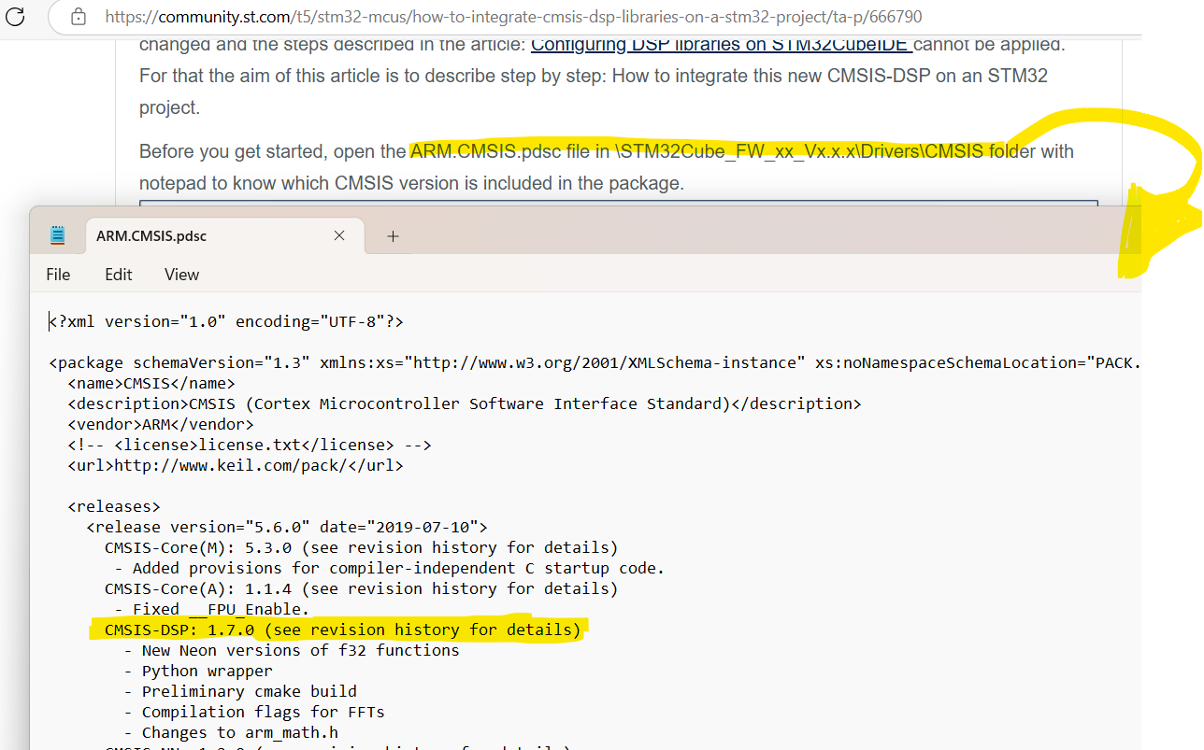
Task: Click the Python wrapper line
Action: (x=198, y=671)
